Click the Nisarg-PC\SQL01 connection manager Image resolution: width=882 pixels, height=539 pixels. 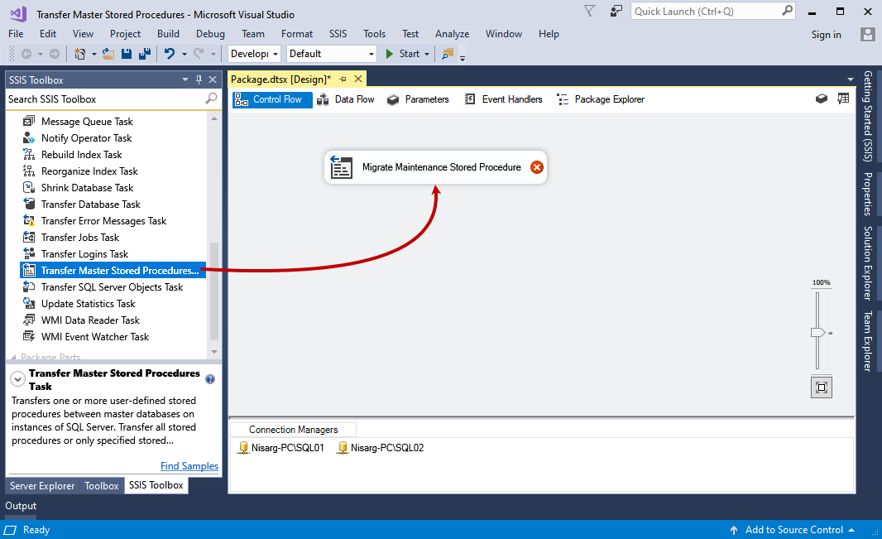pyautogui.click(x=280, y=448)
